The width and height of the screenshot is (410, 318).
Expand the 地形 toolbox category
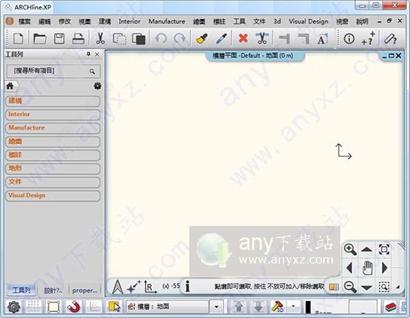tap(53, 169)
